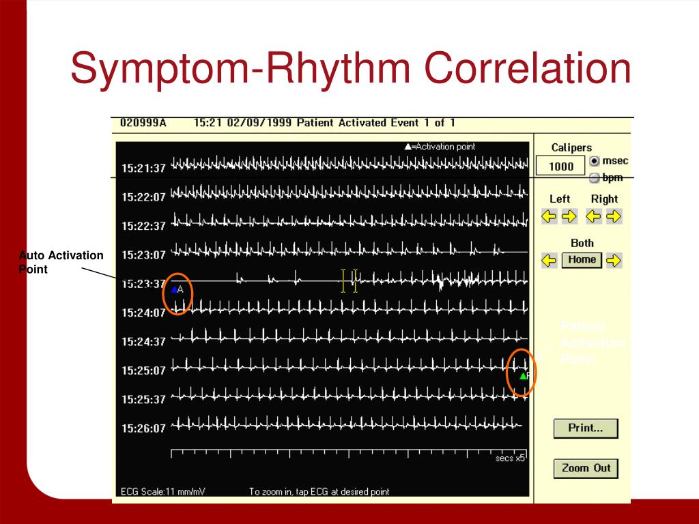The image size is (699, 524).
Task: Tap the ECG strip at 15:23:07
Action: coord(349,250)
